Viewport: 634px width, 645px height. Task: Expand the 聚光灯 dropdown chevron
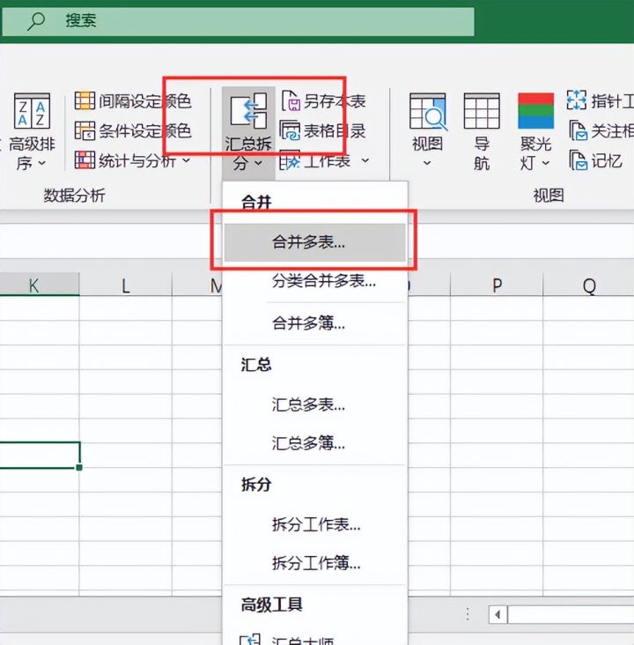(x=546, y=163)
